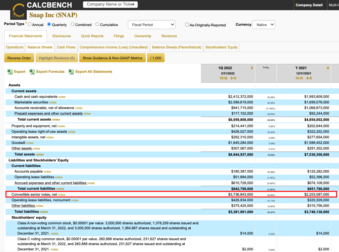The height and width of the screenshot is (252, 339).
Task: Open the Company Name or Ticker dropdown
Action: click(x=110, y=4)
